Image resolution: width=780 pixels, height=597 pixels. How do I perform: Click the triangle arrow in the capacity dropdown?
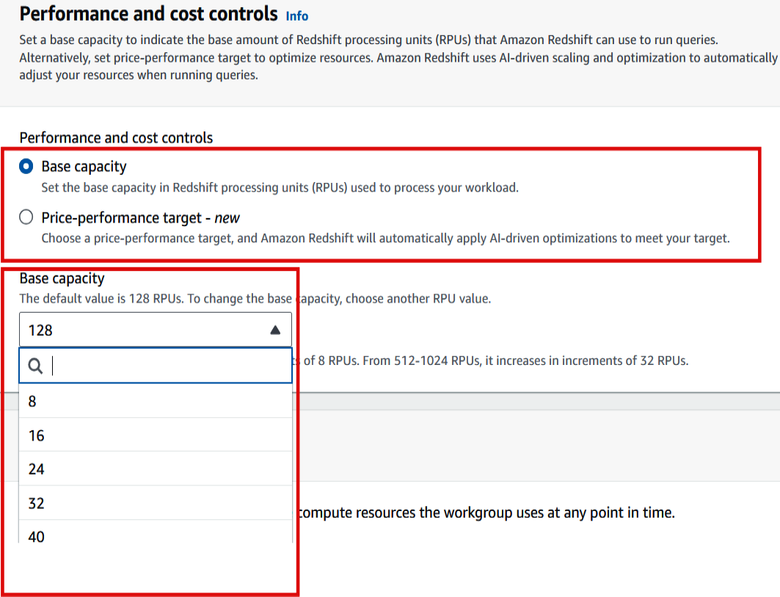point(275,330)
